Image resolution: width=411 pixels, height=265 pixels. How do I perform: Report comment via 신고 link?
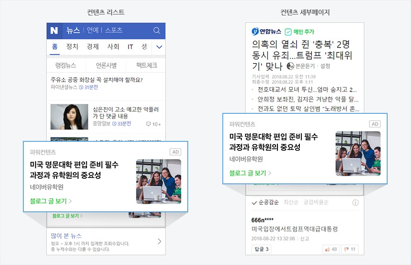pos(305,238)
